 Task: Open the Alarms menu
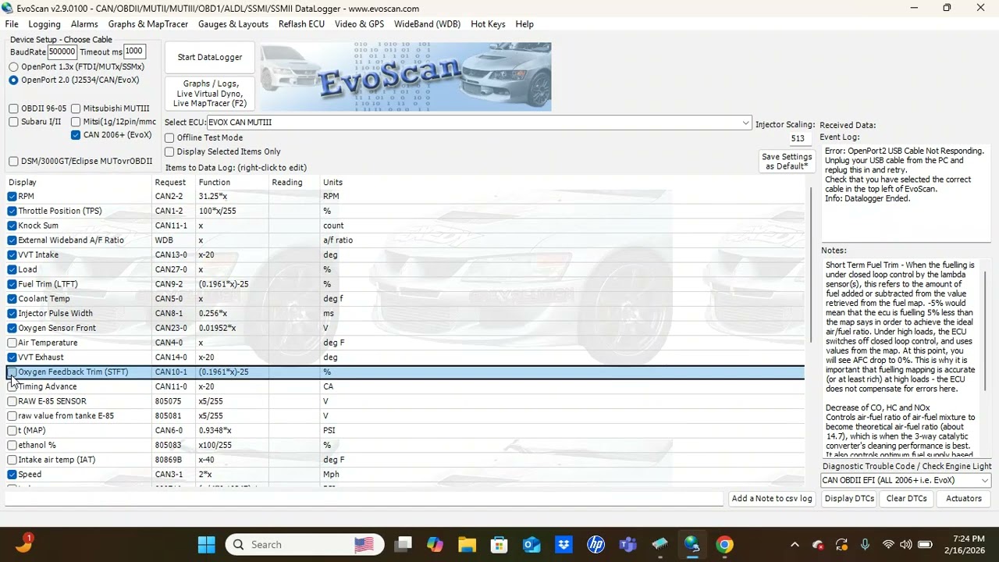84,24
